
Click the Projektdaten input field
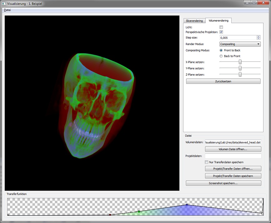click(x=233, y=156)
